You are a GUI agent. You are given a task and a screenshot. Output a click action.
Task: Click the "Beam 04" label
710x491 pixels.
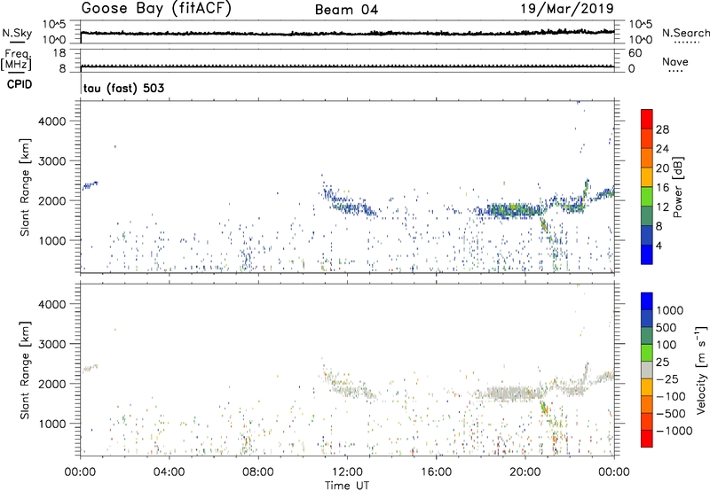point(346,10)
